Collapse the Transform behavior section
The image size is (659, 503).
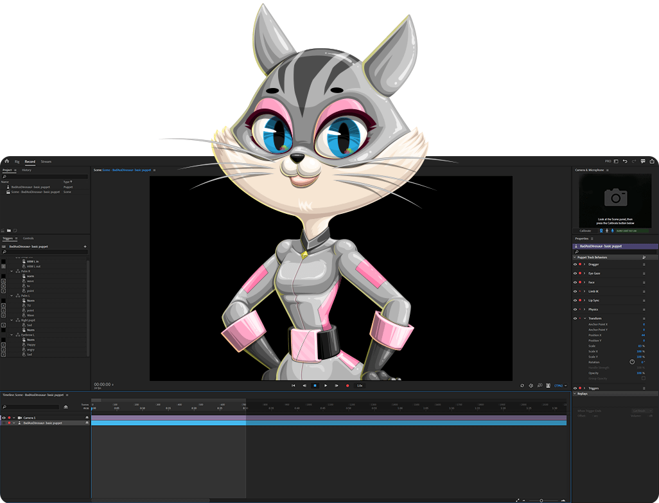click(584, 319)
